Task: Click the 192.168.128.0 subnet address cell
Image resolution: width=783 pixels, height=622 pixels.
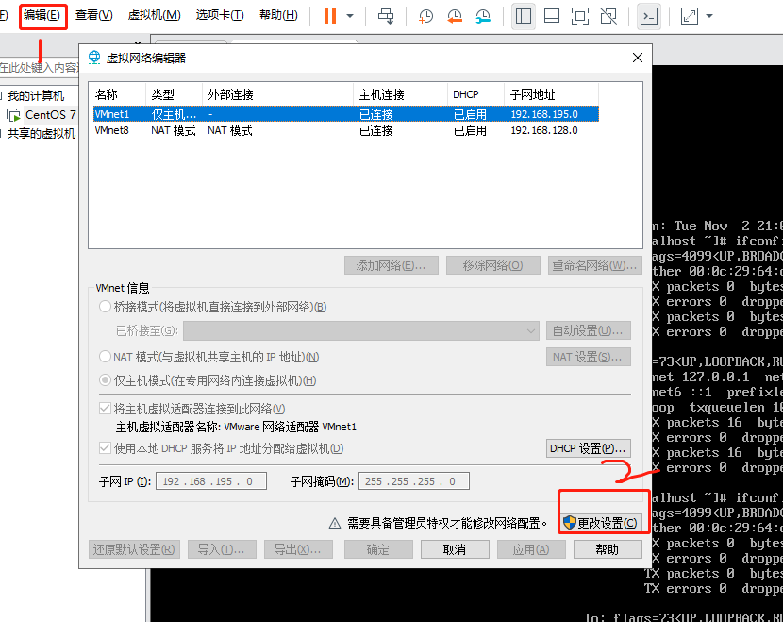Action: (x=544, y=130)
